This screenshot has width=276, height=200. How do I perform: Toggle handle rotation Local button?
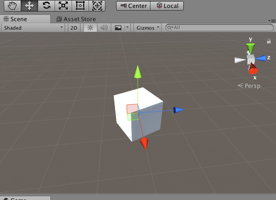pos(167,6)
